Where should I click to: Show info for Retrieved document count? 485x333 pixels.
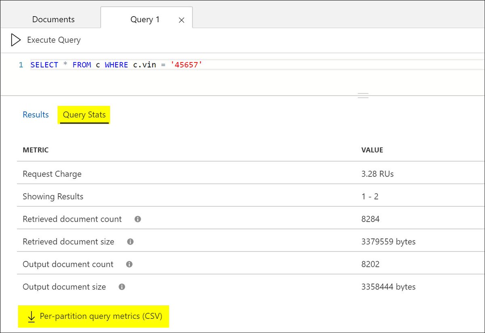pyautogui.click(x=138, y=219)
